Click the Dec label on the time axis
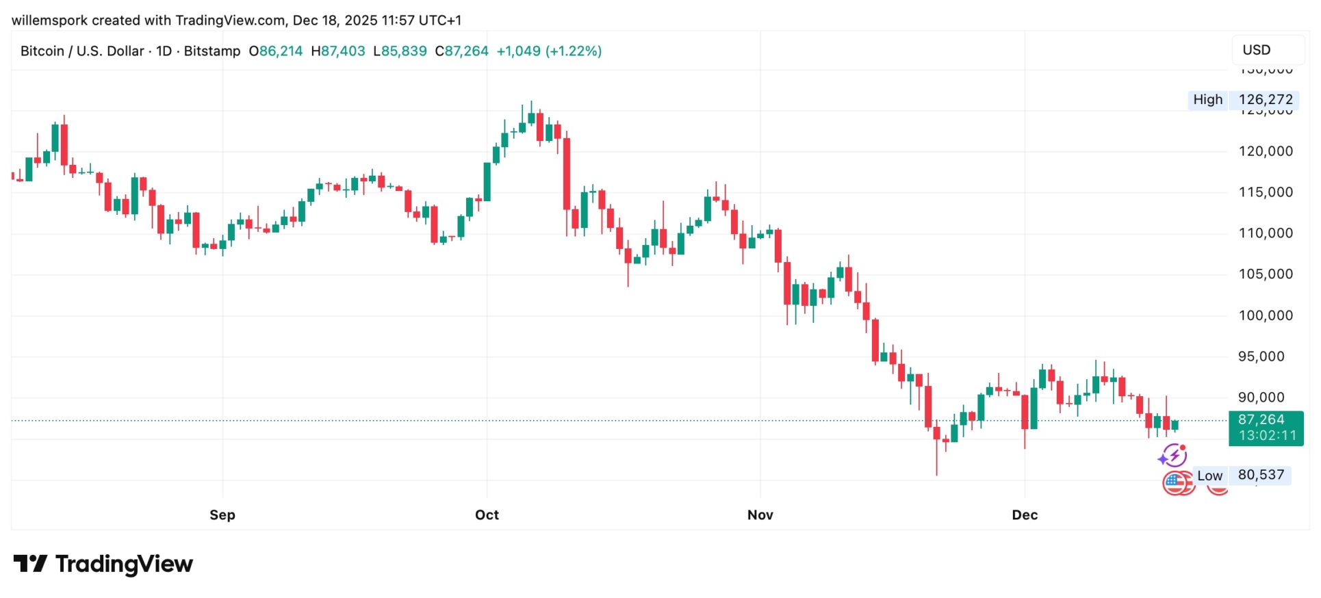The image size is (1321, 598). [1025, 515]
